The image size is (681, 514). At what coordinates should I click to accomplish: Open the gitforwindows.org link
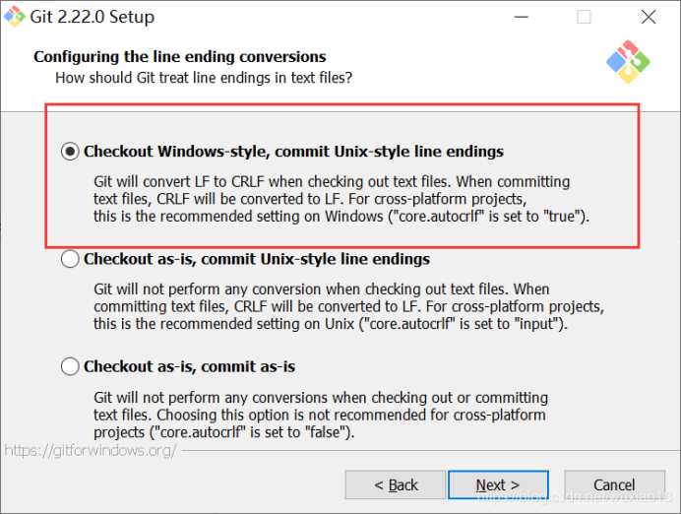[91, 450]
